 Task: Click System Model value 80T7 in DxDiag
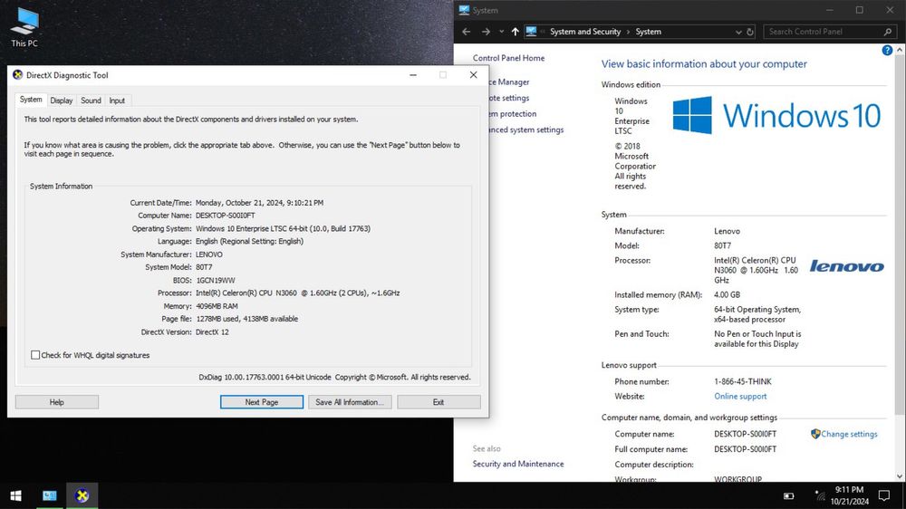coord(204,267)
